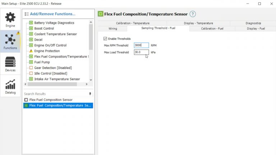276x155 pixels.
Task: Click the Boost Control function icon
Action: tap(31, 28)
